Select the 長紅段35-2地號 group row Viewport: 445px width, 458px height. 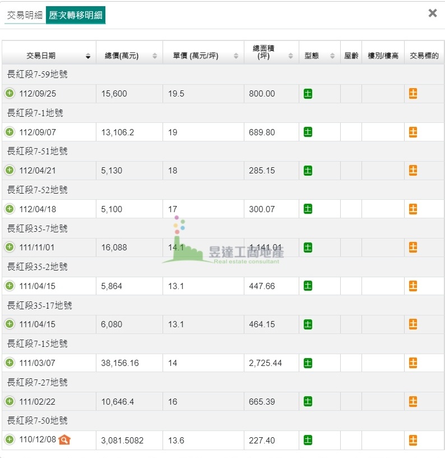(223, 267)
